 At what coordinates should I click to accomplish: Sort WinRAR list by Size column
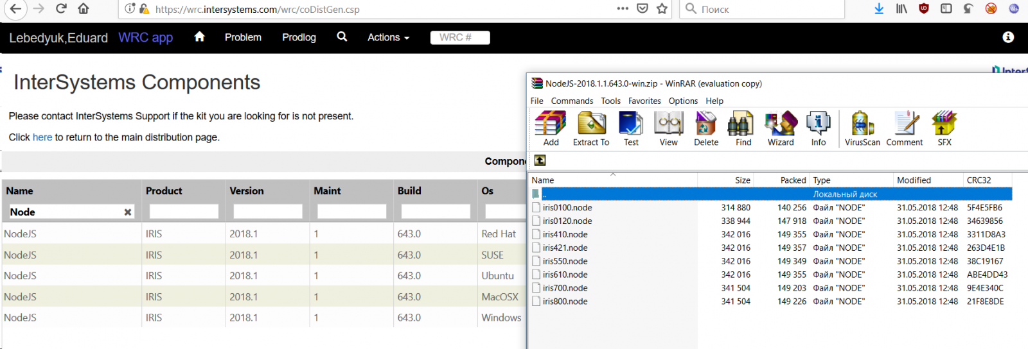pyautogui.click(x=725, y=180)
